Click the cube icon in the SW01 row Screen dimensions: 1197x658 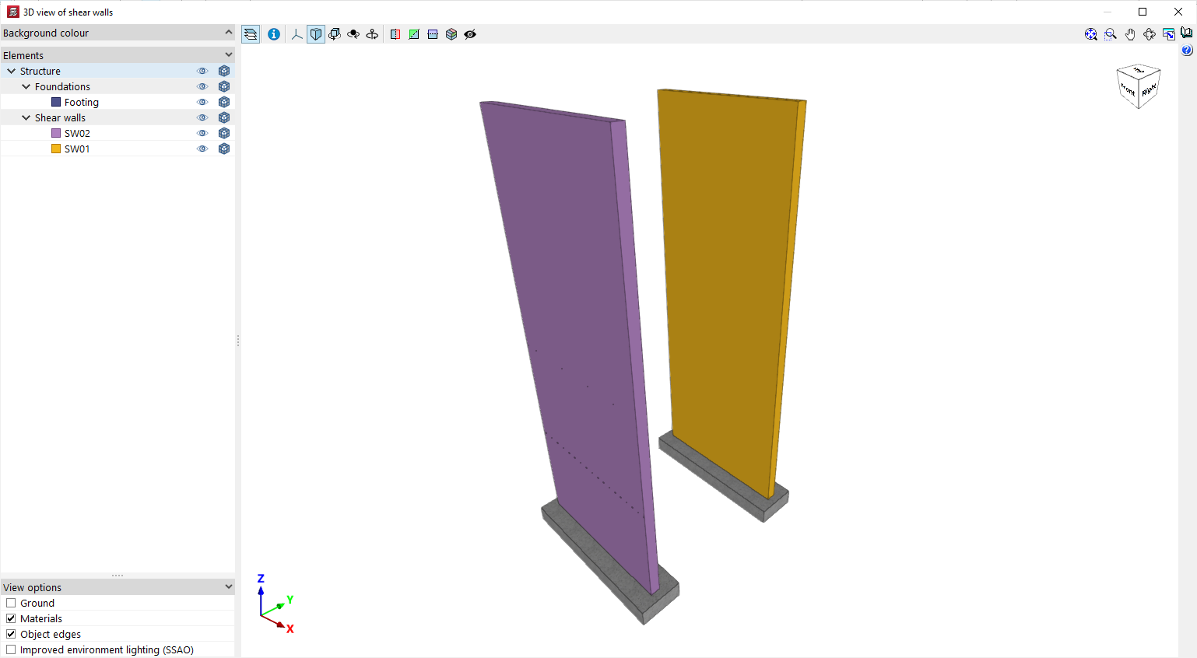224,149
